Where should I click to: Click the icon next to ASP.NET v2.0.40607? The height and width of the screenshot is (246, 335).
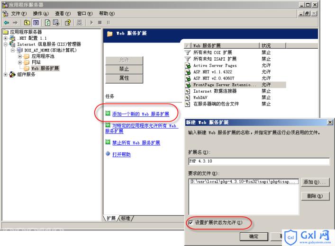click(x=188, y=79)
